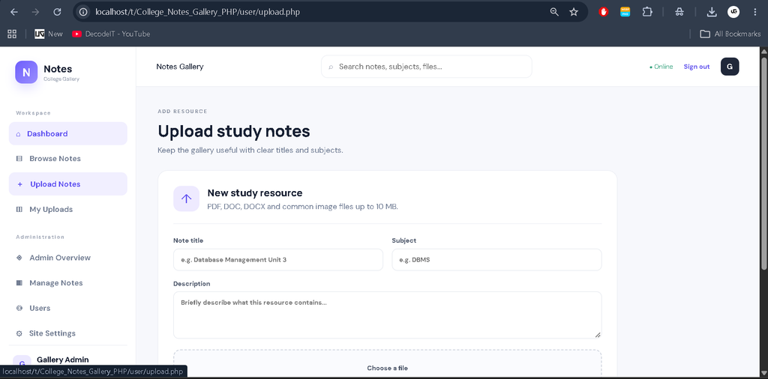Image resolution: width=768 pixels, height=379 pixels.
Task: Click the site information icon in the address bar
Action: point(84,12)
